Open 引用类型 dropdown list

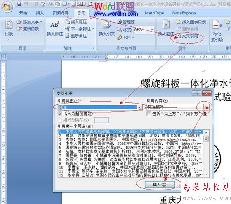[x=140, y=107]
